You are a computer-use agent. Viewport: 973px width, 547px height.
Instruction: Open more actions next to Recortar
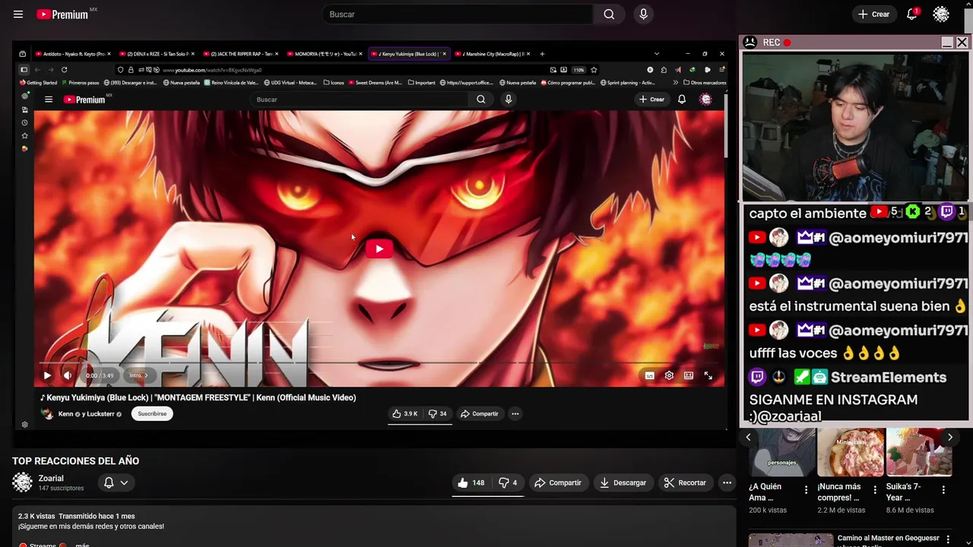(727, 482)
